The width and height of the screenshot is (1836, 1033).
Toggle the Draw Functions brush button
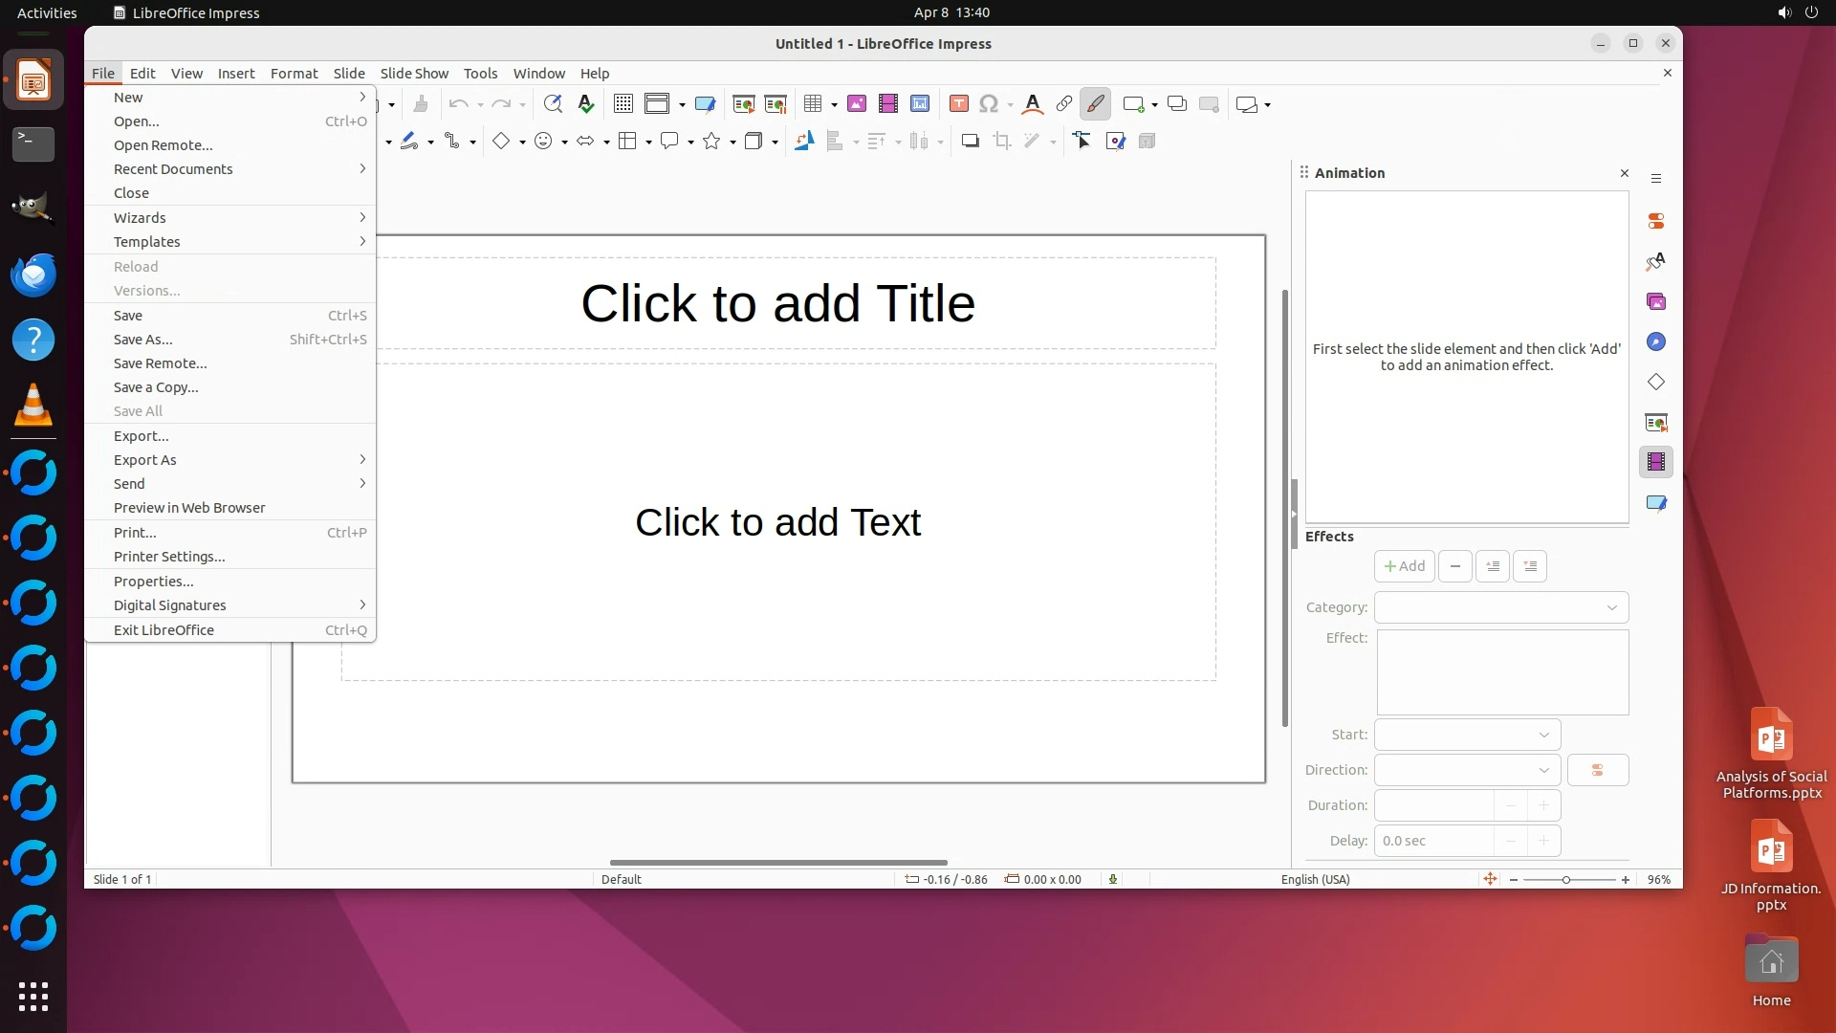point(1095,104)
